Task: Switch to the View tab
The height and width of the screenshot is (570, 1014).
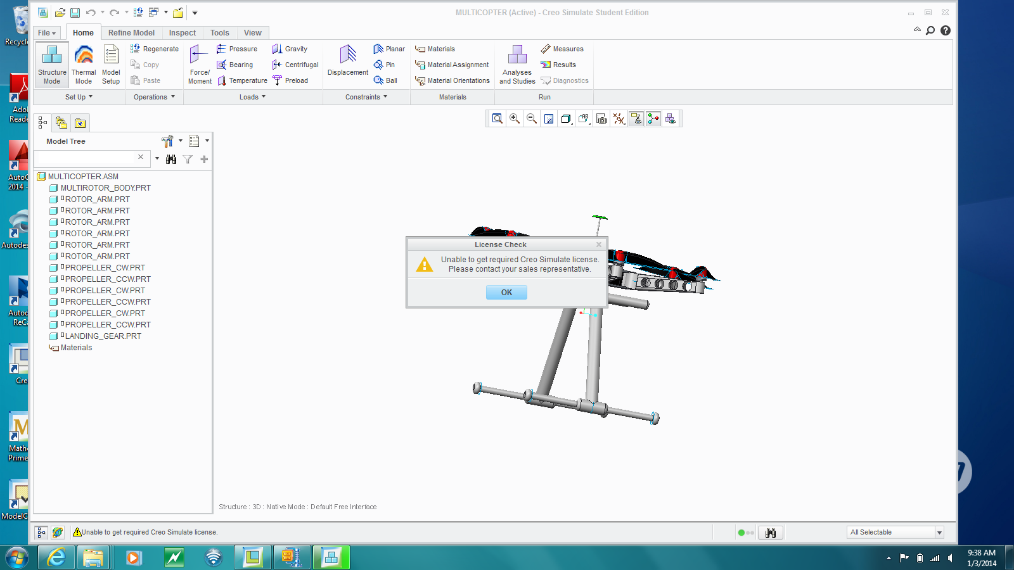Action: click(x=253, y=33)
